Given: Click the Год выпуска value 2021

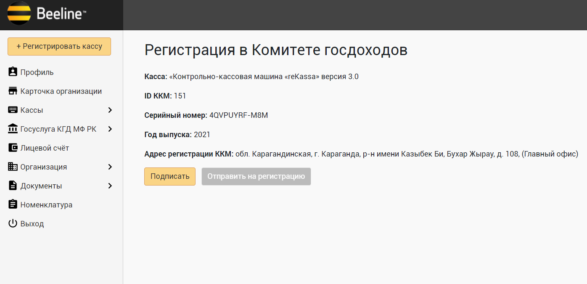Looking at the screenshot, I should [202, 135].
